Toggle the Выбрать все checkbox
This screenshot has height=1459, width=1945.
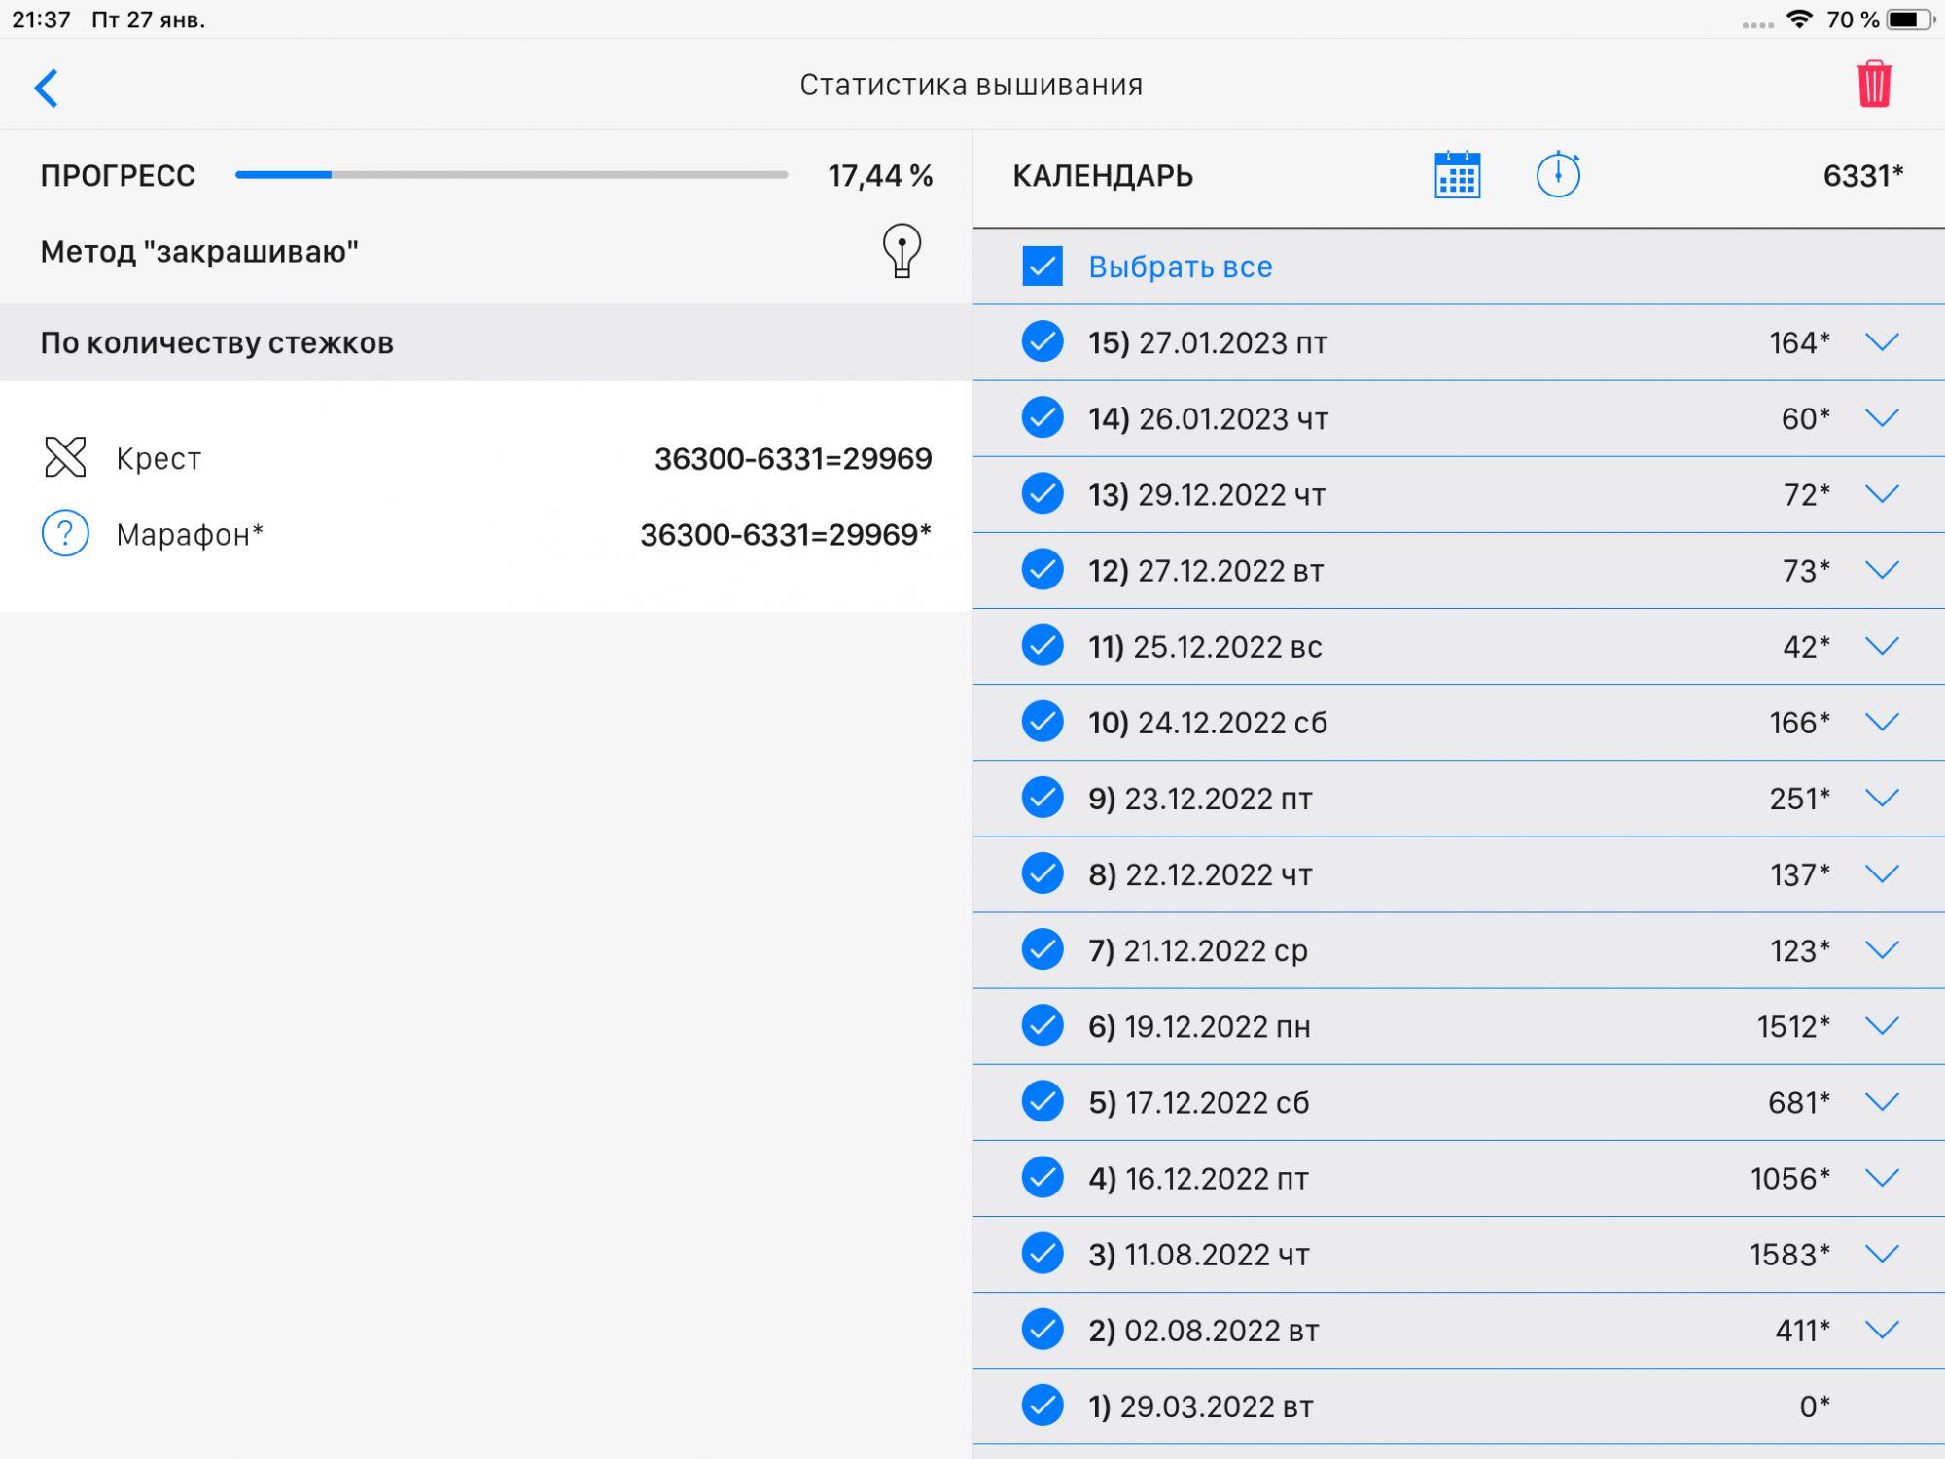1043,267
